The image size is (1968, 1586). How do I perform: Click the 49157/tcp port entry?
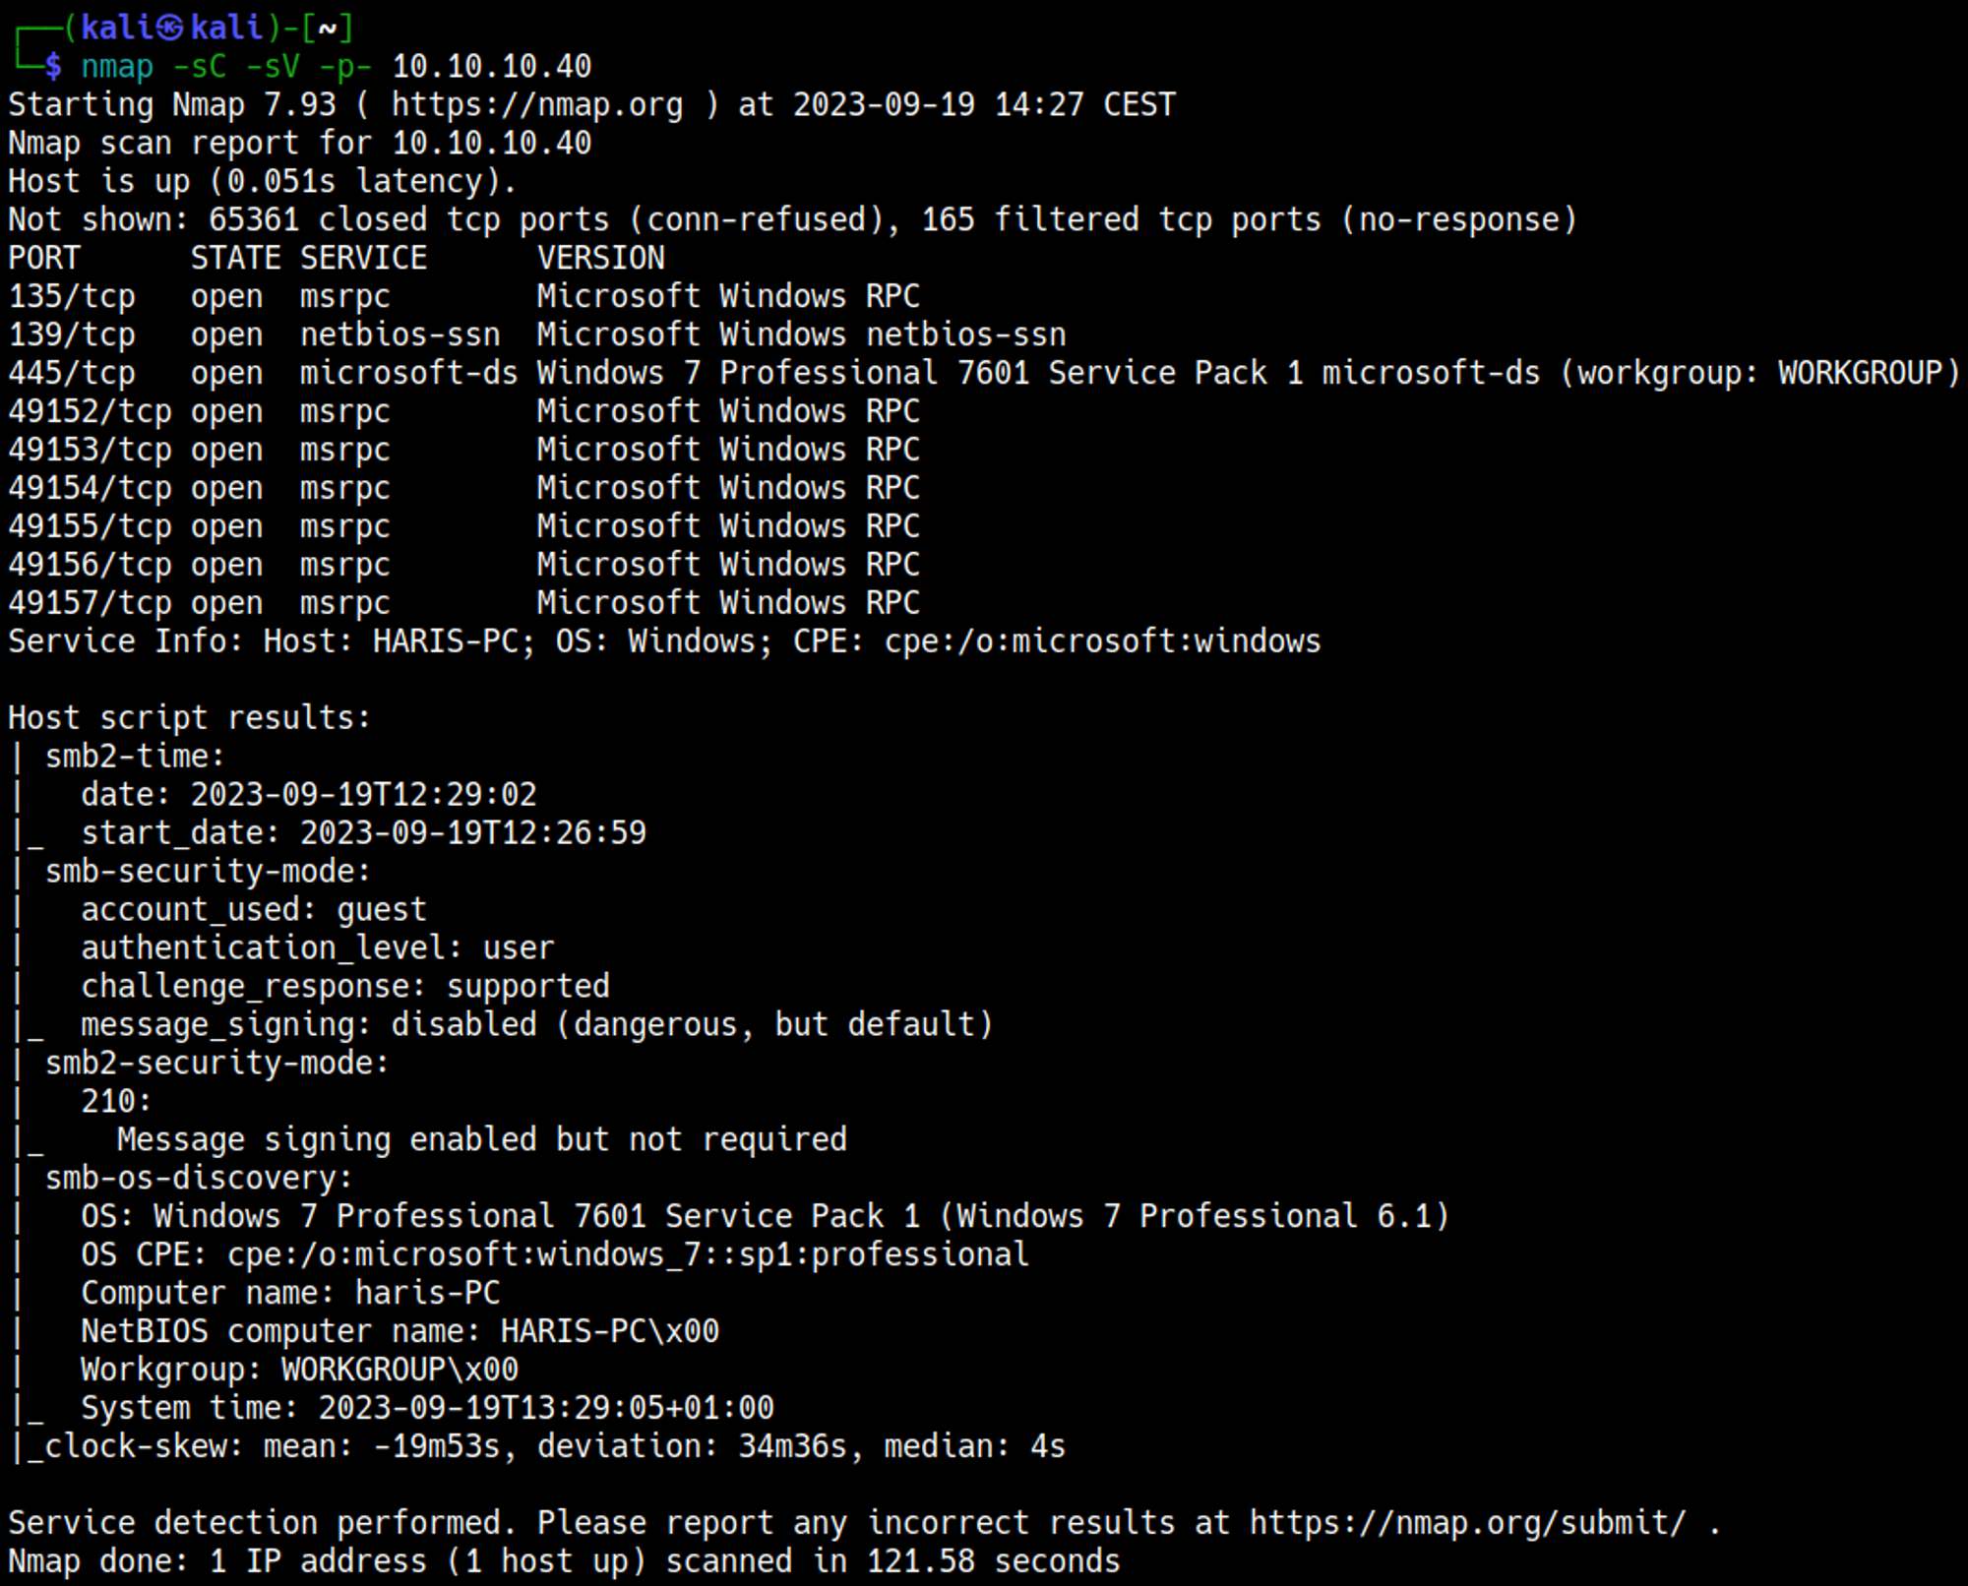90,603
